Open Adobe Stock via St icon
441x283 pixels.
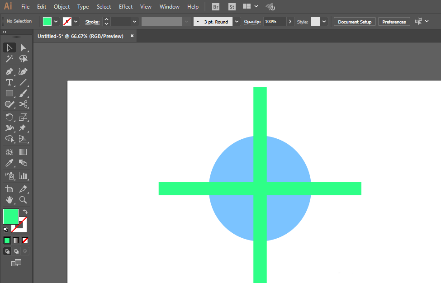coord(232,7)
